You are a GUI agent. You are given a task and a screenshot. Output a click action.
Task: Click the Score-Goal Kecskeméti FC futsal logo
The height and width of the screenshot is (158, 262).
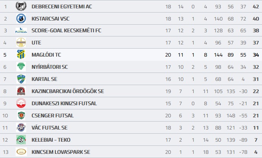tap(21, 31)
